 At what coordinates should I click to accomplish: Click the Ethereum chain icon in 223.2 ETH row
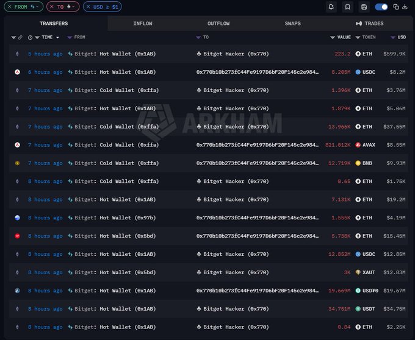point(17,54)
